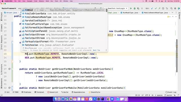Screen dimensions: 181x102
Task: Rollback changes with the undo arrow icon
Action: tap(167, 8)
